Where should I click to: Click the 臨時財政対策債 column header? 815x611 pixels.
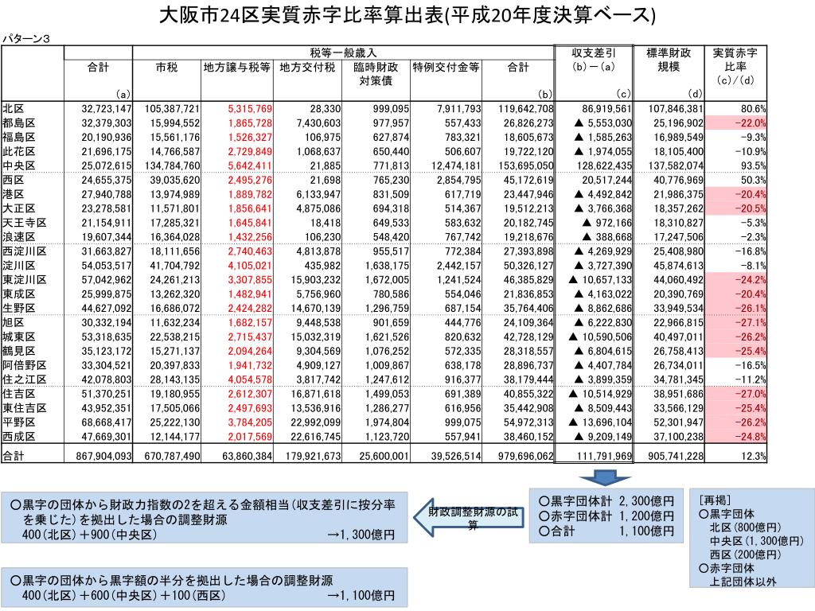[376, 74]
